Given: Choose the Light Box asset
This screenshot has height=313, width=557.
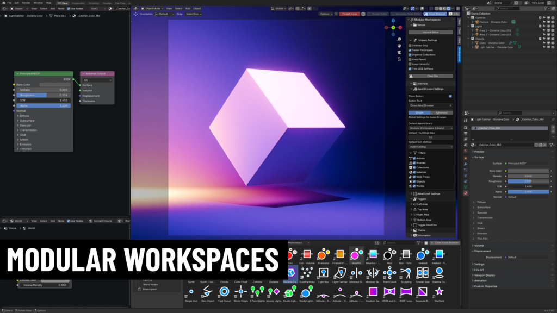Looking at the screenshot, I should tap(323, 273).
